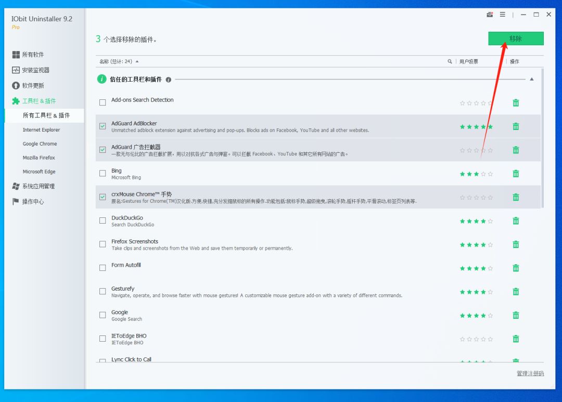Click Form Autofill trash icon
562x402 pixels.
point(516,268)
